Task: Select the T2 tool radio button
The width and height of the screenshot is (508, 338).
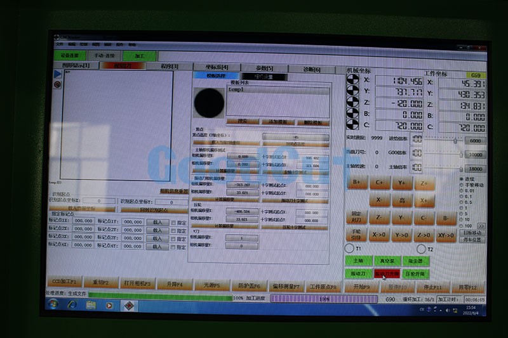Action: pyautogui.click(x=421, y=249)
